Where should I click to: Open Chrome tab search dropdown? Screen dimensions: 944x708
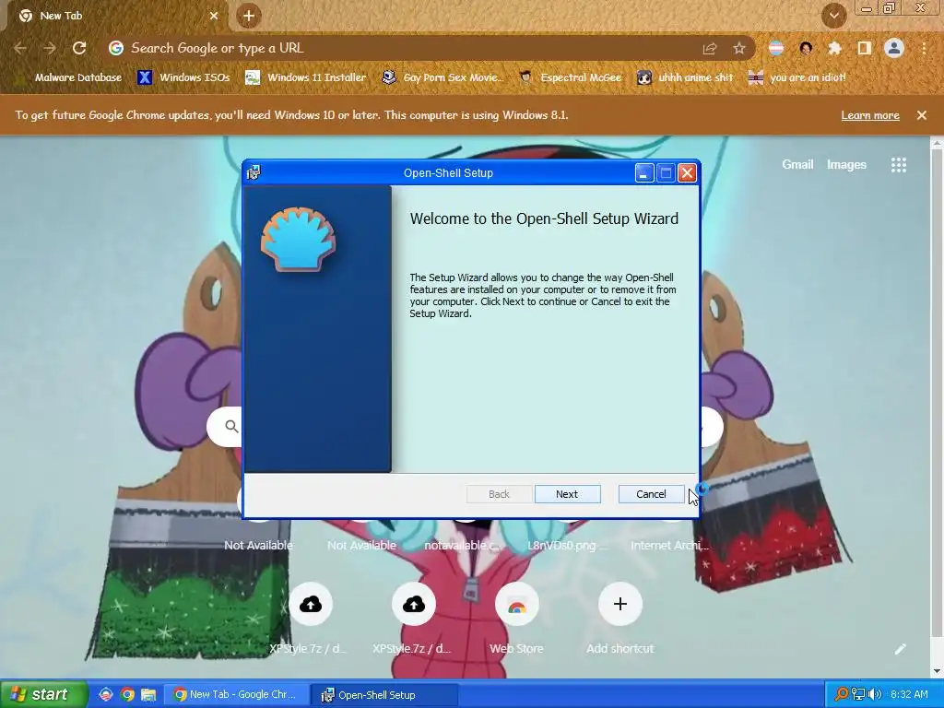click(x=833, y=16)
